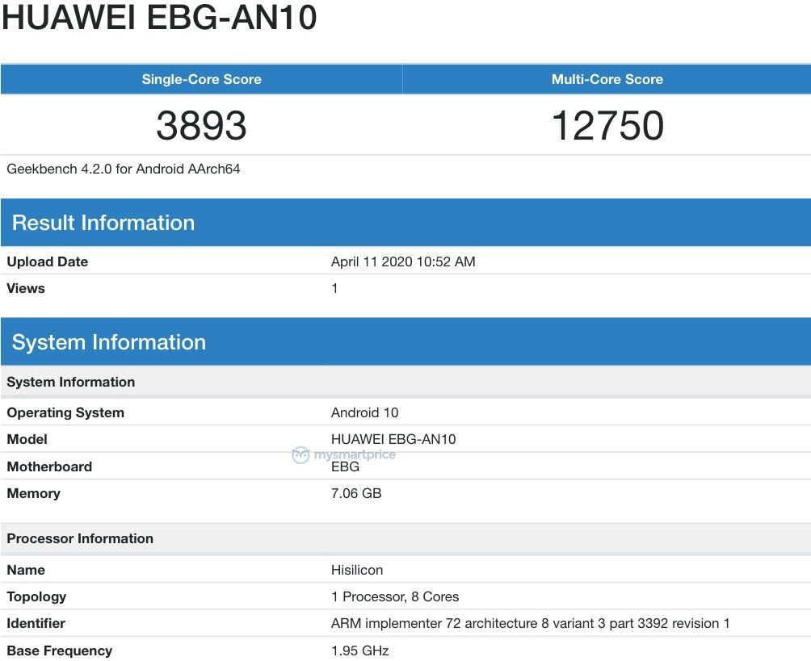
Task: Click the Upload Date label
Action: (x=47, y=261)
